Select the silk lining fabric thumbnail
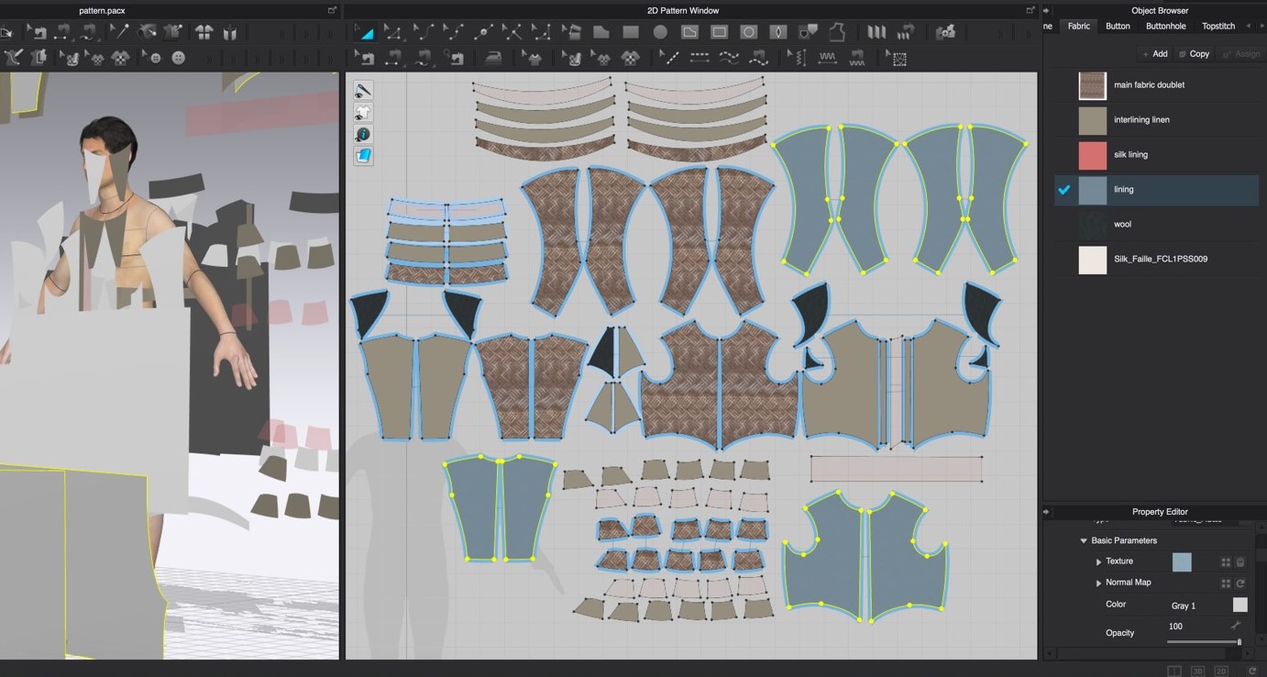 point(1093,155)
